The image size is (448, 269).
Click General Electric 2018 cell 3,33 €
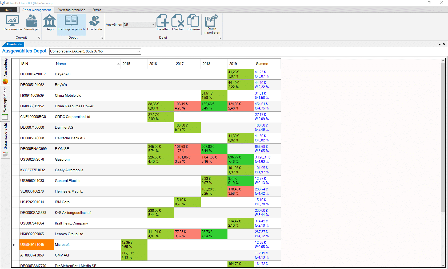(214, 181)
